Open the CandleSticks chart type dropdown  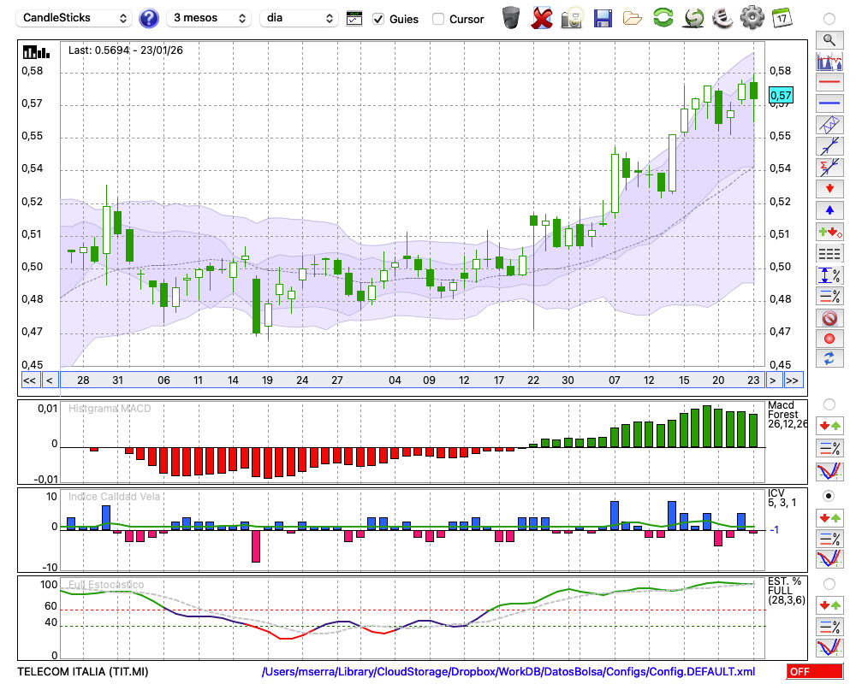click(75, 18)
